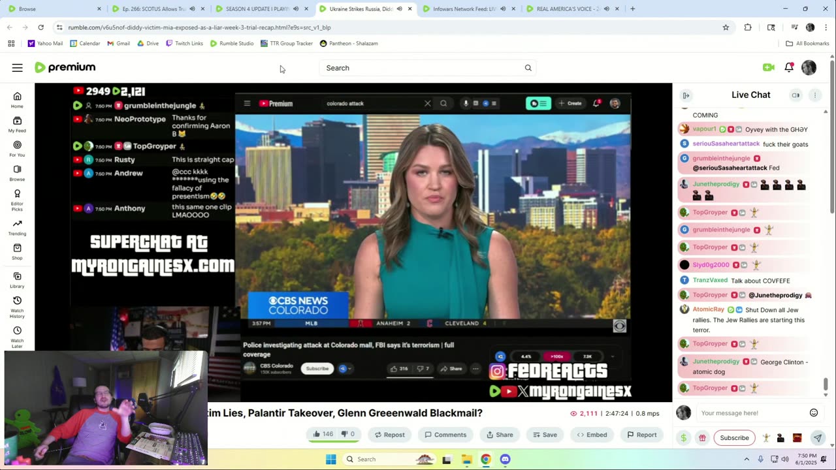Viewport: 836px width, 470px height.
Task: Switch to Infowars Network Feed tab
Action: click(x=468, y=9)
